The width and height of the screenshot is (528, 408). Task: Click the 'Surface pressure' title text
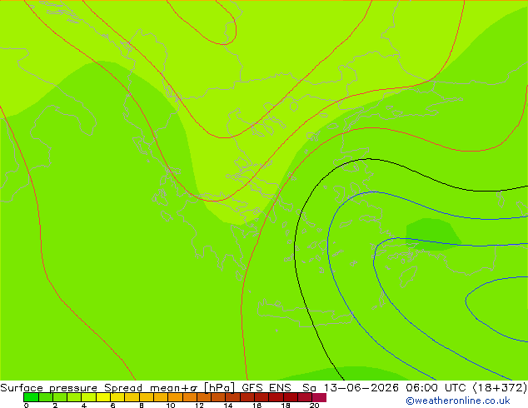coord(49,388)
